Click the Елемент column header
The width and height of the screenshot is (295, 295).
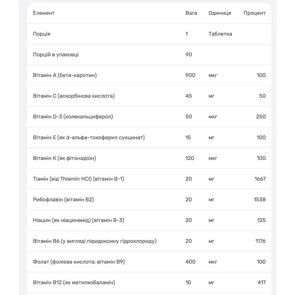[x=44, y=13]
